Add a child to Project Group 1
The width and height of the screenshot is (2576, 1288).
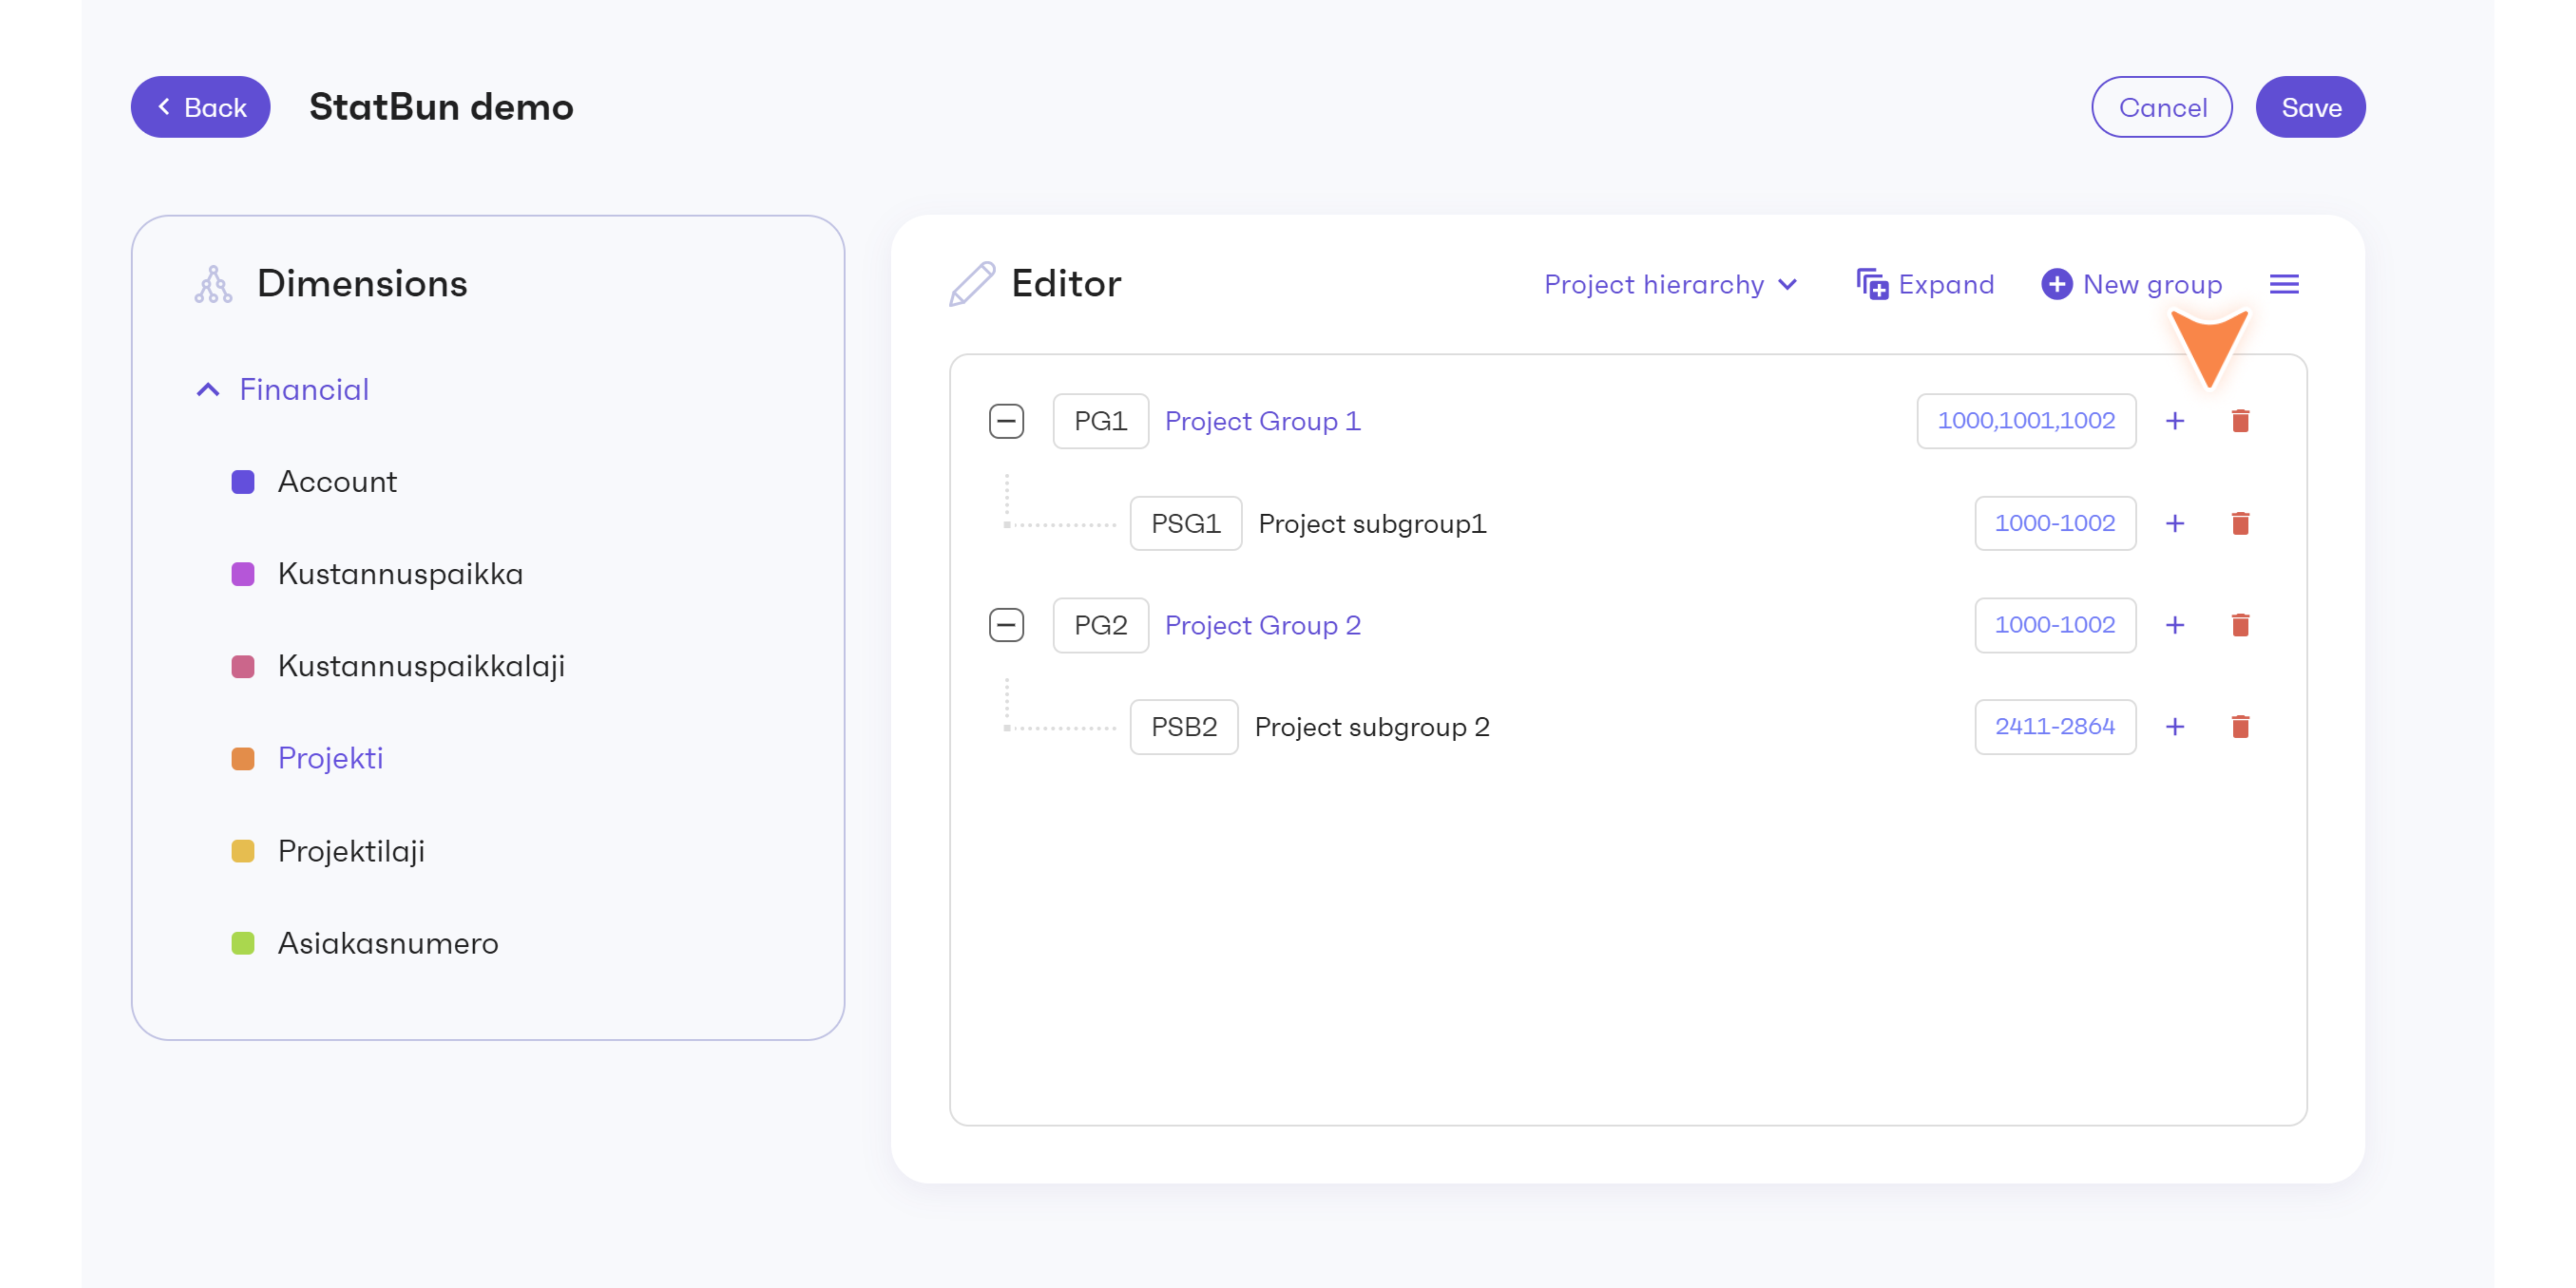tap(2175, 421)
